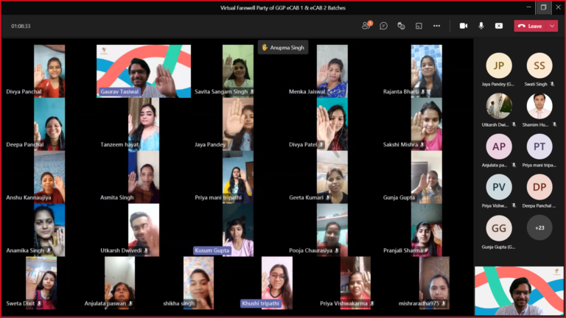This screenshot has height=318, width=566.
Task: Open the meeting chat
Action: pyautogui.click(x=384, y=26)
